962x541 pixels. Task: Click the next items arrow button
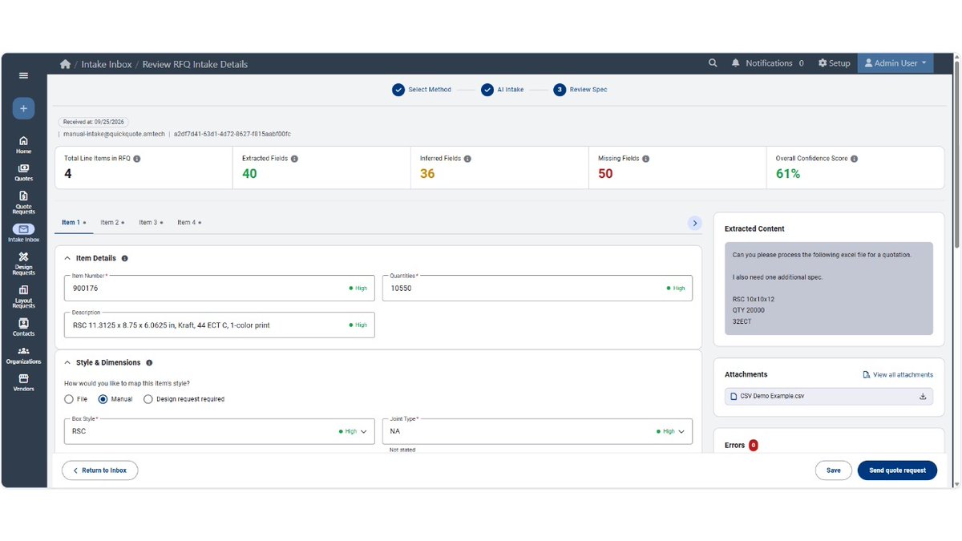695,223
